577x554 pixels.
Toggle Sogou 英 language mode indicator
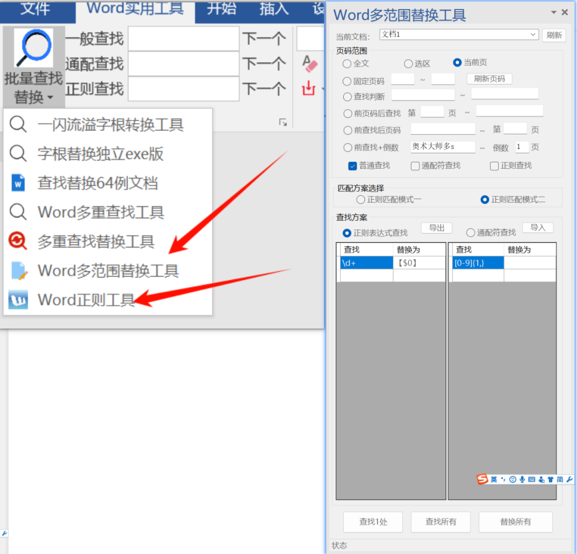(494, 479)
